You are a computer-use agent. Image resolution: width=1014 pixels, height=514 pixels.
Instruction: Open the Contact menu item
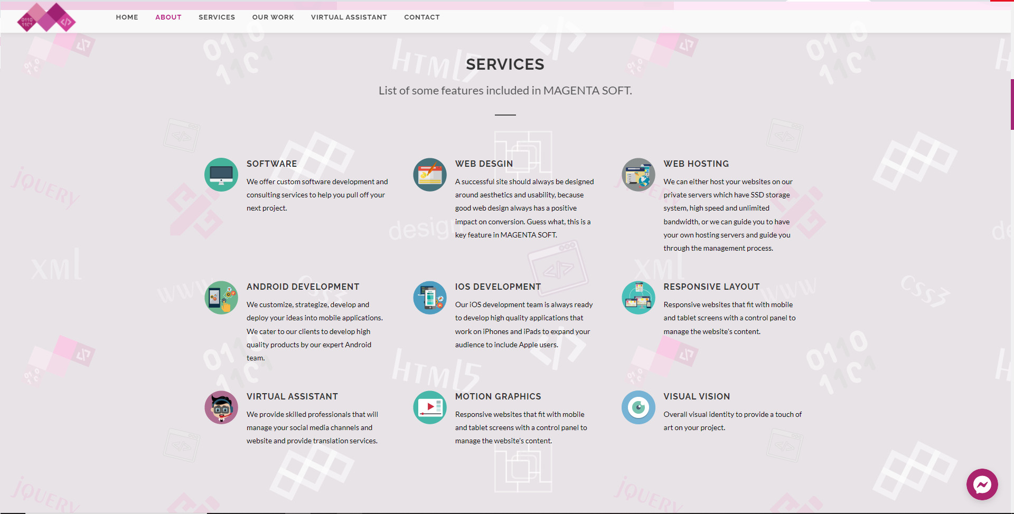point(422,17)
